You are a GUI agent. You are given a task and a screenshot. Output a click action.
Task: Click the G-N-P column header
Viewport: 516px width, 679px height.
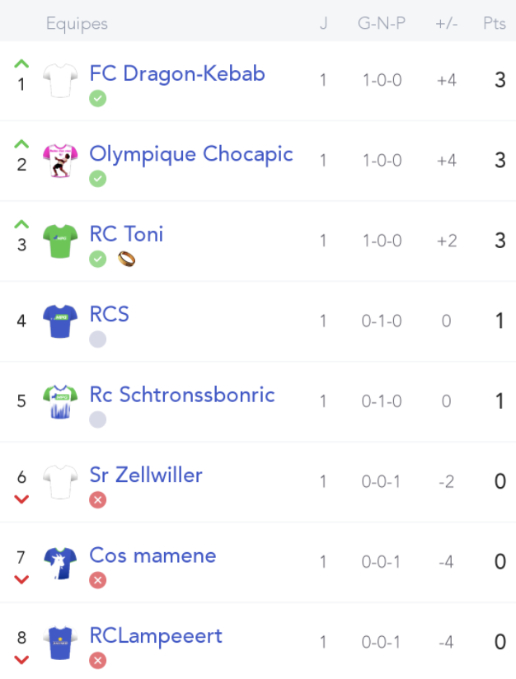[382, 23]
